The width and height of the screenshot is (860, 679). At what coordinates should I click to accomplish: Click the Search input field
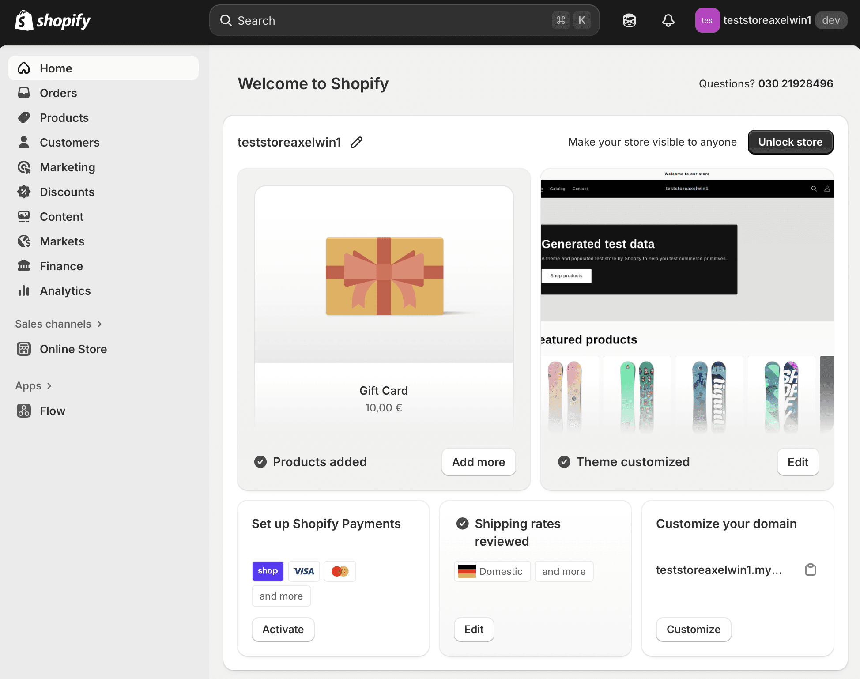404,20
